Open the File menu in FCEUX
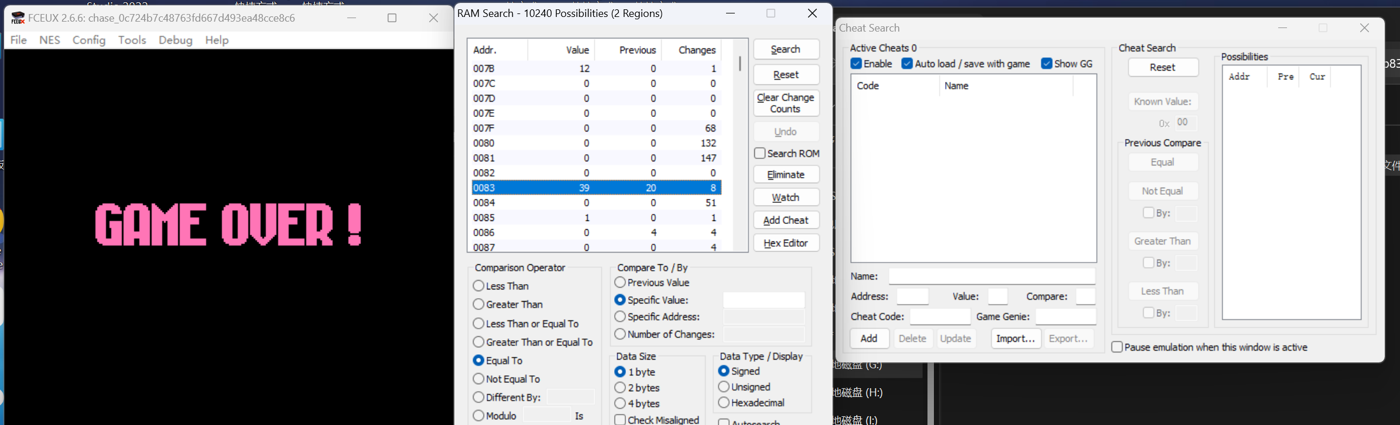The width and height of the screenshot is (1400, 425). (x=19, y=40)
